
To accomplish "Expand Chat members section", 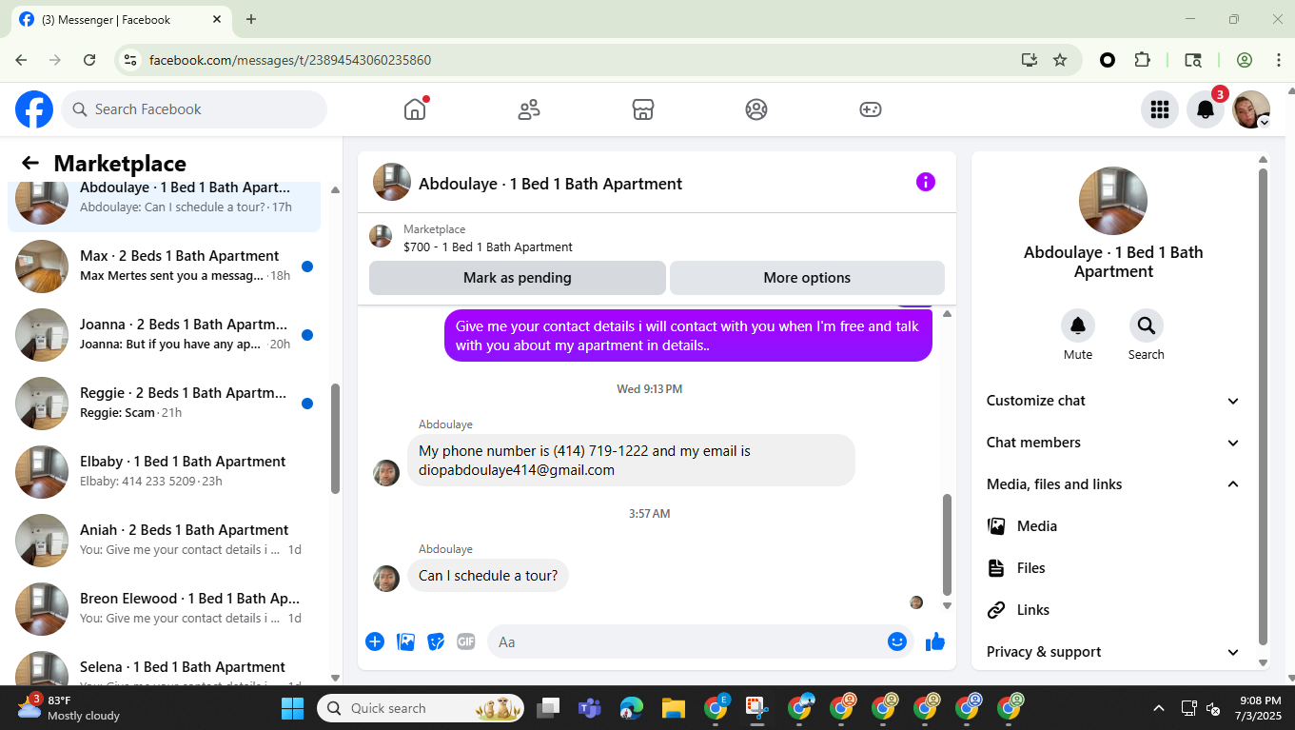I will 1113,443.
